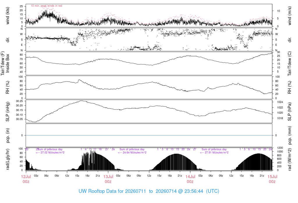Click the wind (m/s) right axis label
298x203 pixels.
[x=290, y=16]
